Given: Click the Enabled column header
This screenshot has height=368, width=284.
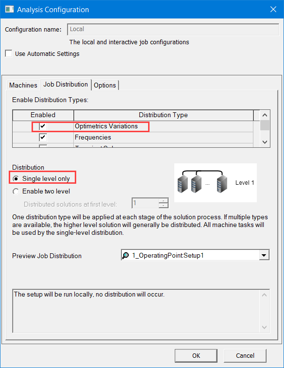Looking at the screenshot, I should click(x=43, y=115).
